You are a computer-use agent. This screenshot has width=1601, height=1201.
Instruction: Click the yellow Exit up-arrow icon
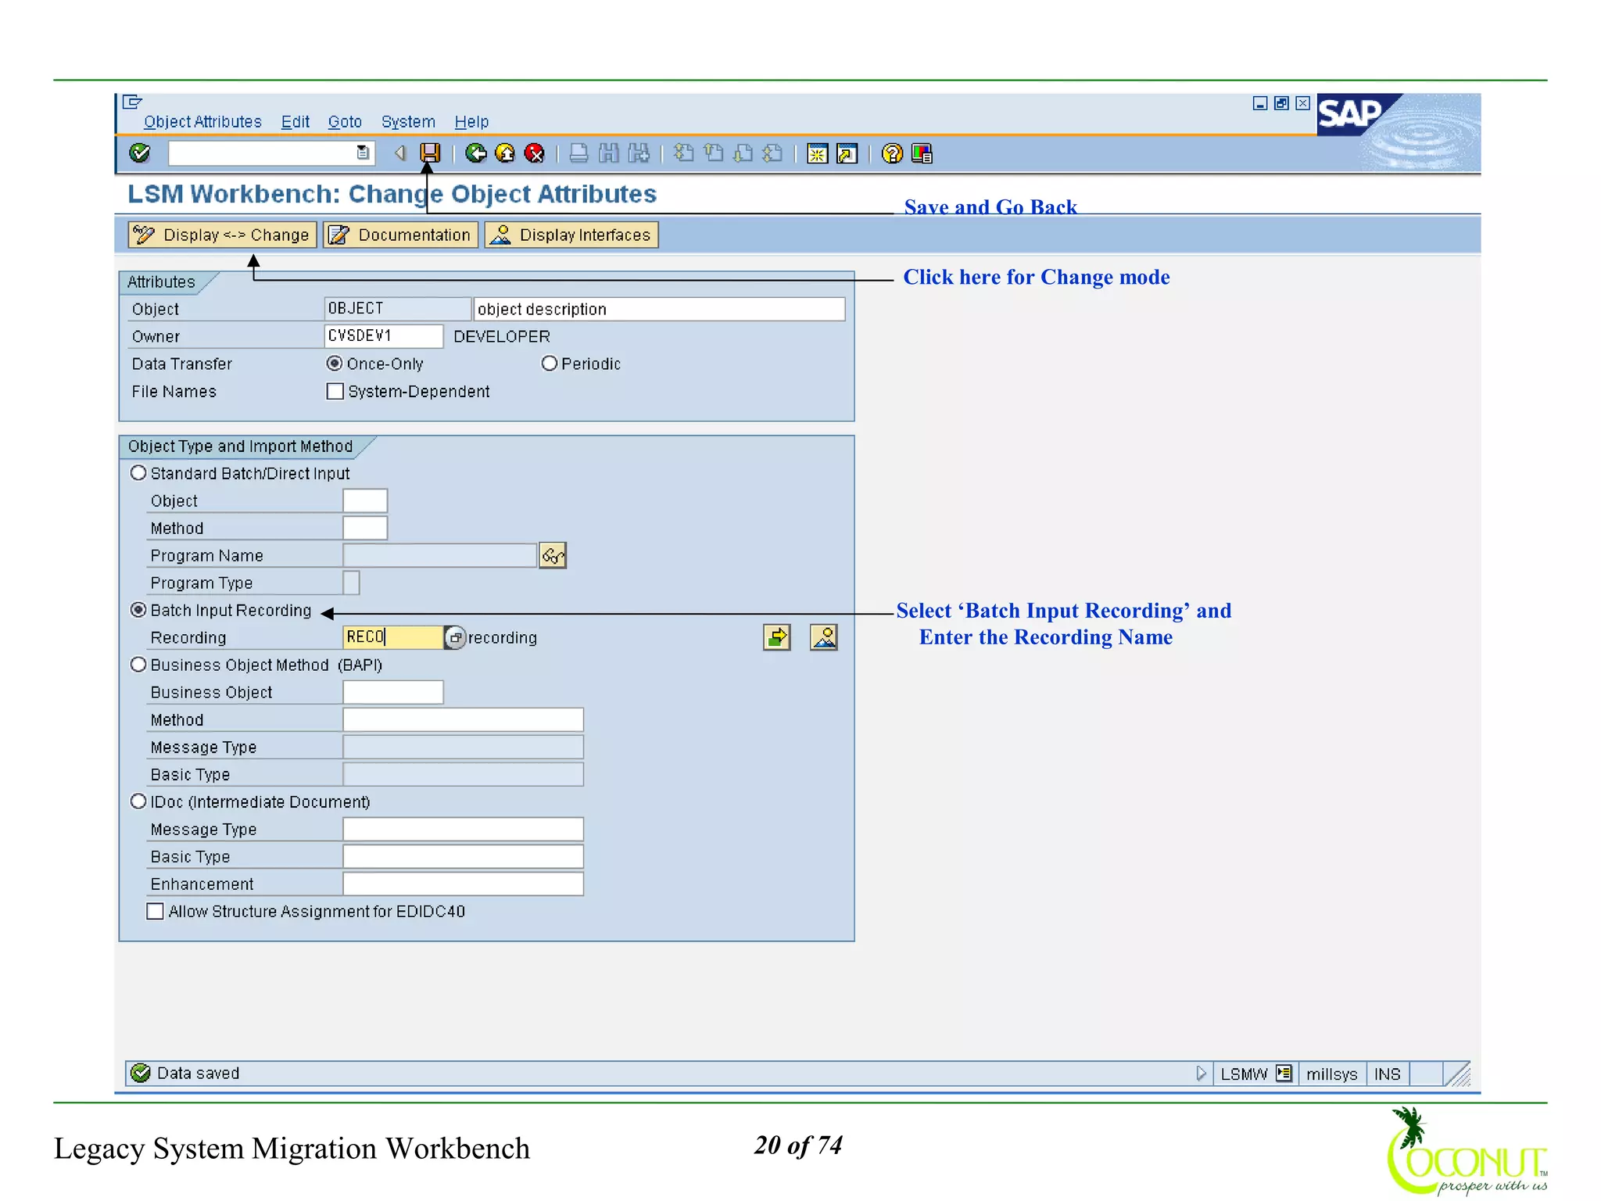coord(505,153)
